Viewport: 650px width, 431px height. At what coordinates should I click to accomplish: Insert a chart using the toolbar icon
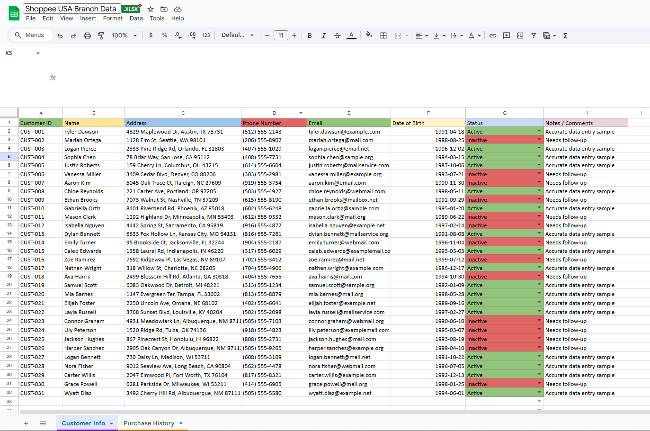[x=520, y=36]
